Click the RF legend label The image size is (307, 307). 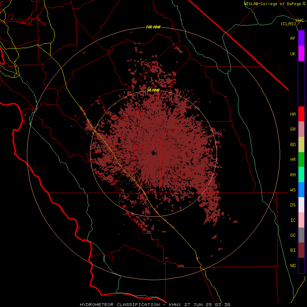293,38
